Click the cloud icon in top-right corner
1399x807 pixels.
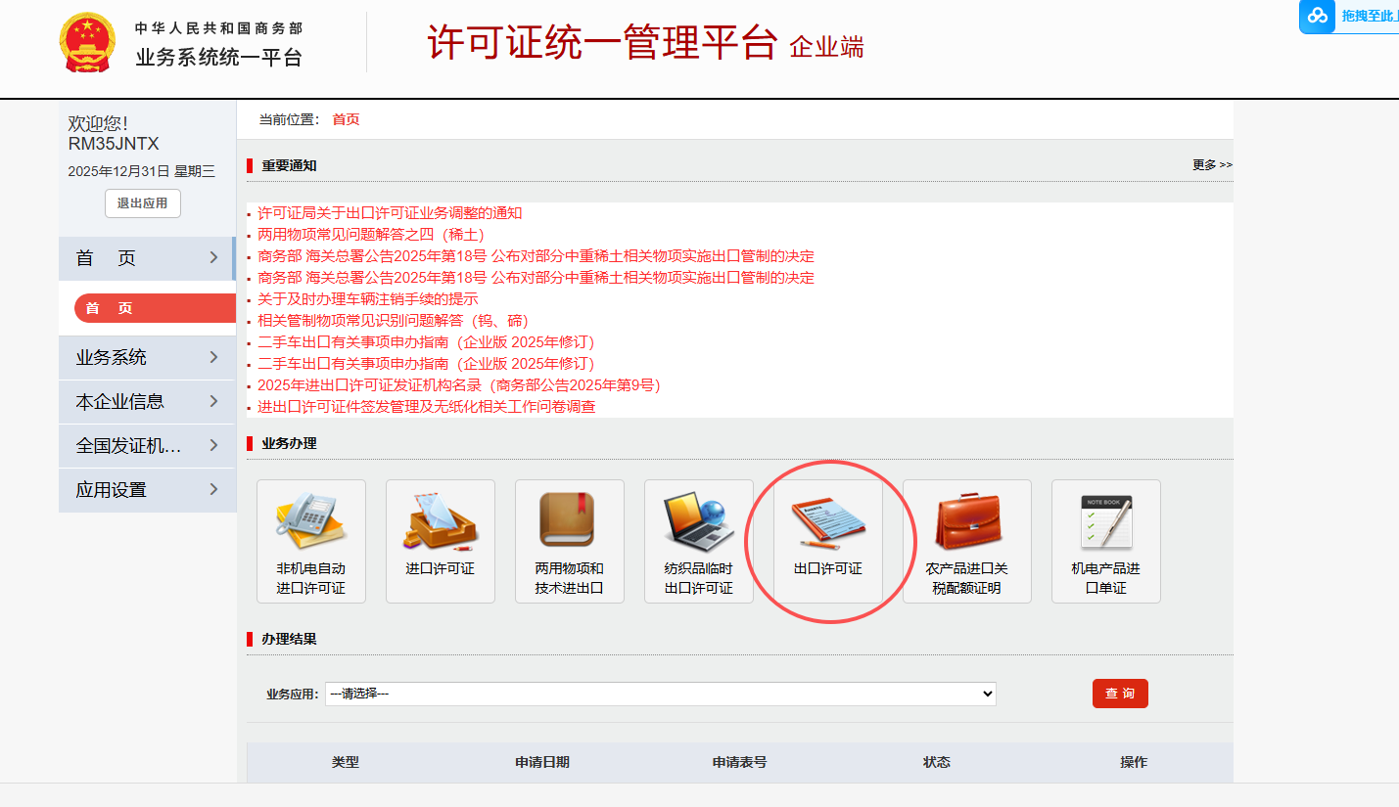pyautogui.click(x=1319, y=16)
